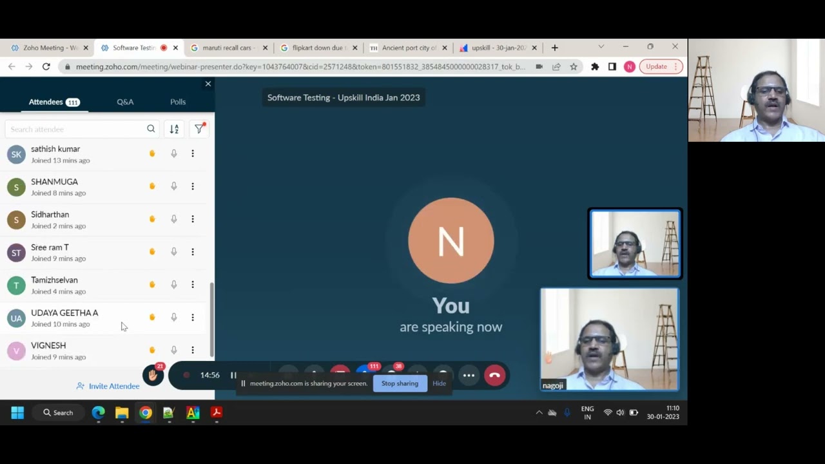
Task: Click the attendee list scrollbar
Action: pyautogui.click(x=211, y=319)
